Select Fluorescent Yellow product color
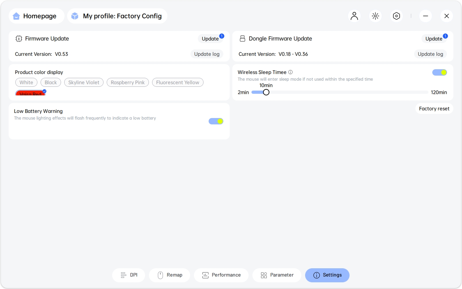The width and height of the screenshot is (462, 289). tap(178, 82)
